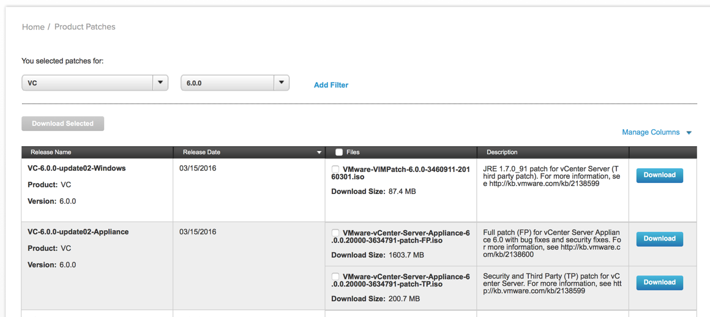Screen dimensions: 710x317
Task: Select the VC-6.0.0-update02-Appliance release name
Action: [78, 232]
